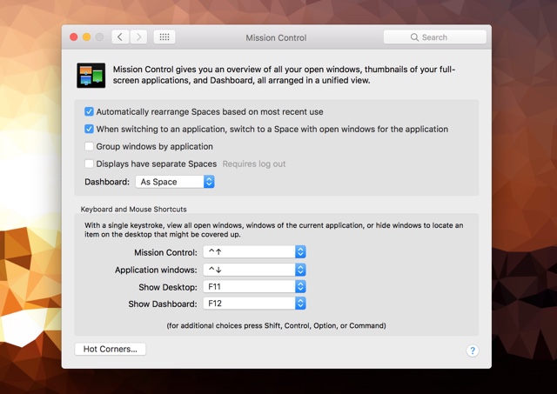Uncheck Automatically rearrange Spaces checkbox

pyautogui.click(x=89, y=112)
